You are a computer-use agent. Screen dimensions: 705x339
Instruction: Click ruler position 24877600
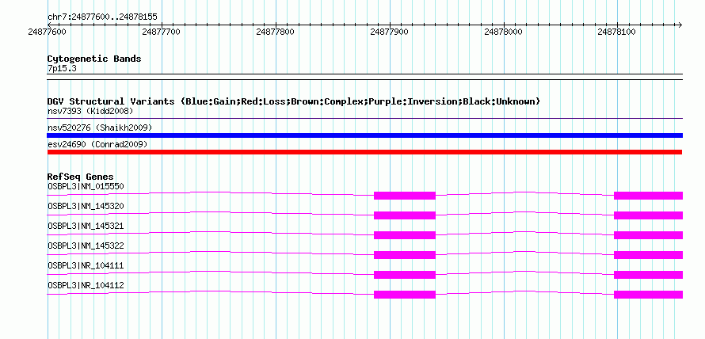[x=47, y=32]
